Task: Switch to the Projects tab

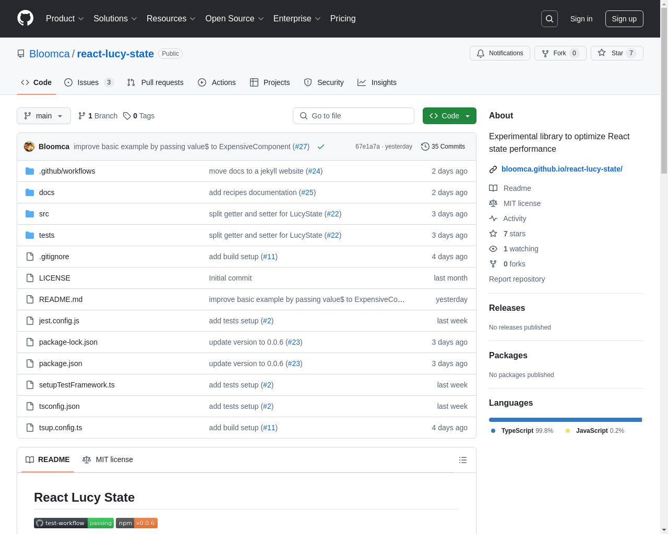Action: click(x=270, y=82)
